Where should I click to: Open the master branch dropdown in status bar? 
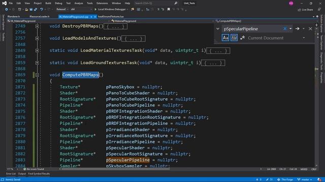[x=305, y=179]
